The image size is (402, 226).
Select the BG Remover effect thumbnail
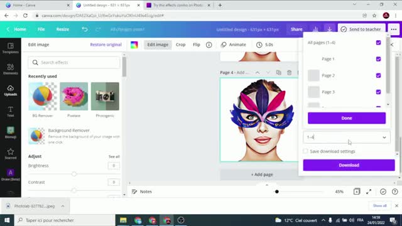(x=43, y=96)
